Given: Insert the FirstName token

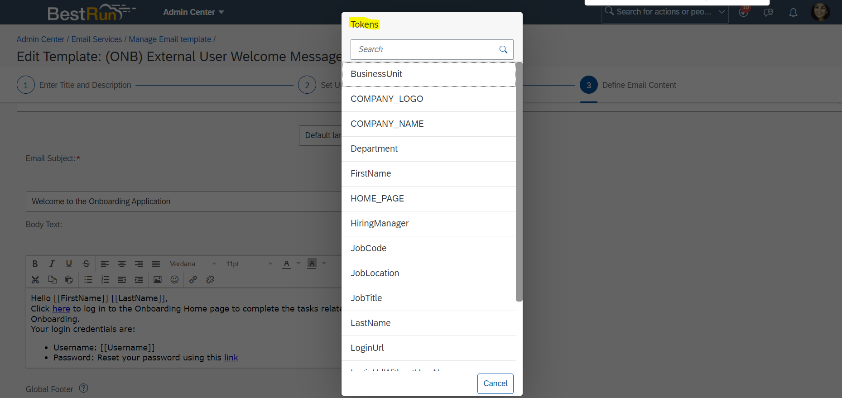Looking at the screenshot, I should [x=428, y=174].
